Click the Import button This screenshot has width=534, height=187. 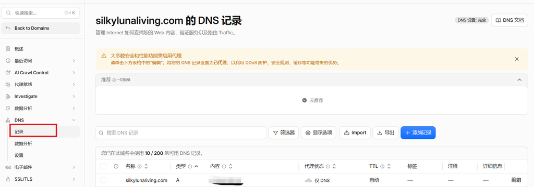coord(355,132)
